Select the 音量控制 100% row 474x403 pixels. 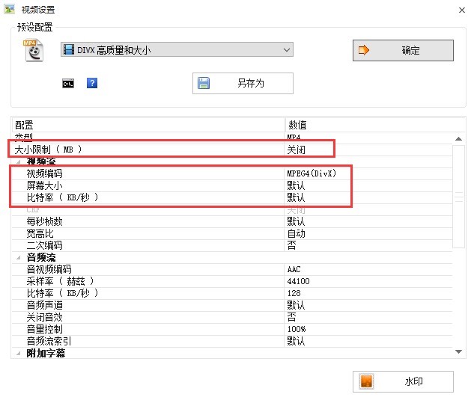coord(232,329)
